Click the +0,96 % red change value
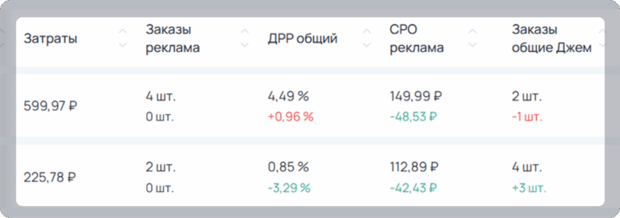This screenshot has width=620, height=218. click(x=291, y=117)
